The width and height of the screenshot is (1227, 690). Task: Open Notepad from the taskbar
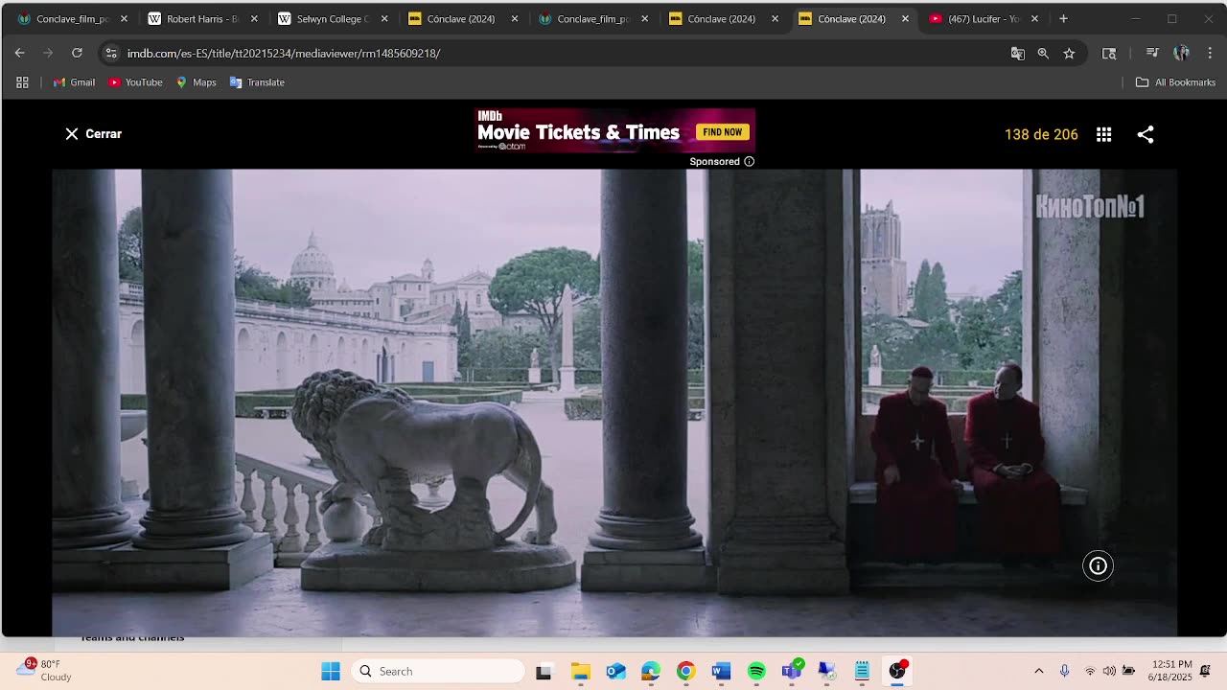(862, 672)
